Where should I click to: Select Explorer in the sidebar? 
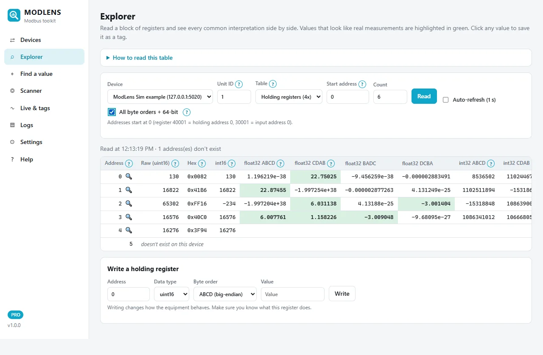(x=44, y=57)
